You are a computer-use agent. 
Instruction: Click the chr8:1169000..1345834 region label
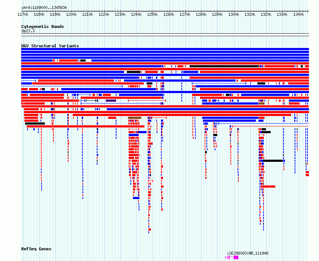(44, 8)
